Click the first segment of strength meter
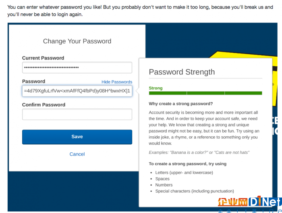Image resolution: width=282 pixels, height=213 pixels. point(168,93)
